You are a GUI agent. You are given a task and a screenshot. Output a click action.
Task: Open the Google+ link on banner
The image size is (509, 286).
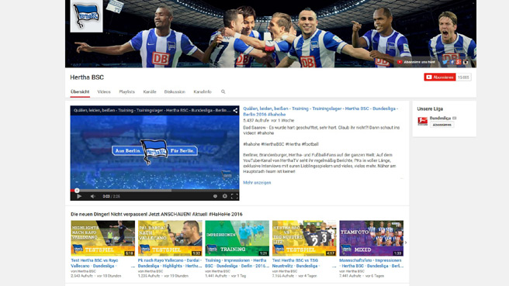point(459,62)
